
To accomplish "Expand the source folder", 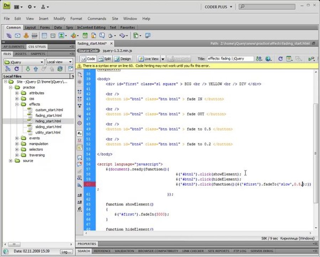I will click(x=11, y=161).
